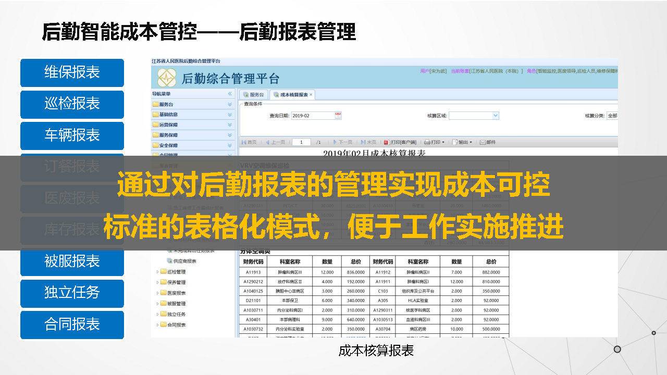Click table cell 组织库及公共平台
The width and height of the screenshot is (667, 375).
[417, 291]
